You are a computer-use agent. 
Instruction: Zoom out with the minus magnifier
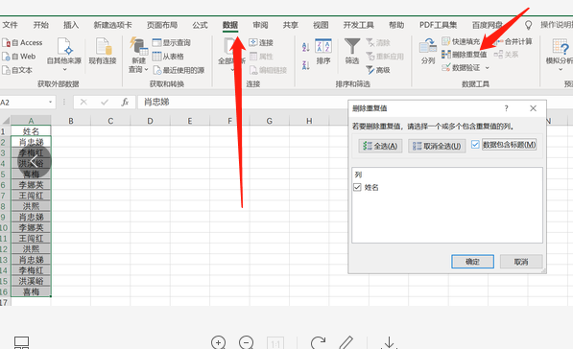point(246,343)
